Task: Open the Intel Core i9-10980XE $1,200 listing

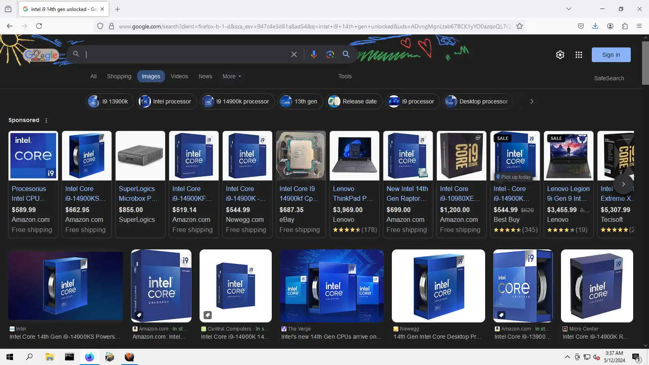Action: [x=461, y=184]
